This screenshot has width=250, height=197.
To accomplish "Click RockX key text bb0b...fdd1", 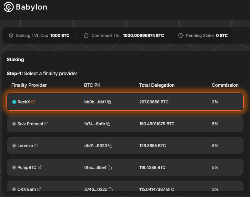I will [x=95, y=102].
